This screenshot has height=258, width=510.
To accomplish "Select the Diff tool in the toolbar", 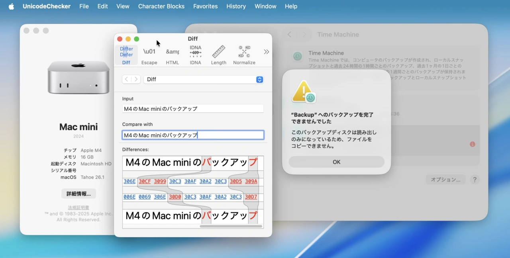I will (x=126, y=55).
